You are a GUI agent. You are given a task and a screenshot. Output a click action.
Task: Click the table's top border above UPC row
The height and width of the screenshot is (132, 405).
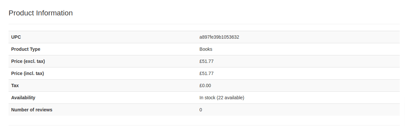(204, 31)
